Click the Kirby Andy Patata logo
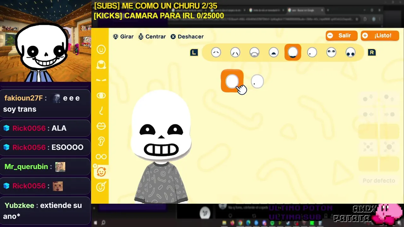The width and height of the screenshot is (404, 227). pos(368,214)
